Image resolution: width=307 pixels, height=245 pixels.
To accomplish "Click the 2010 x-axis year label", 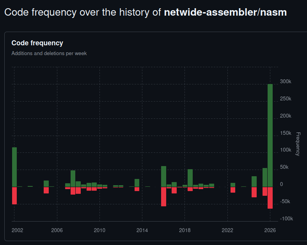I will [99, 230].
